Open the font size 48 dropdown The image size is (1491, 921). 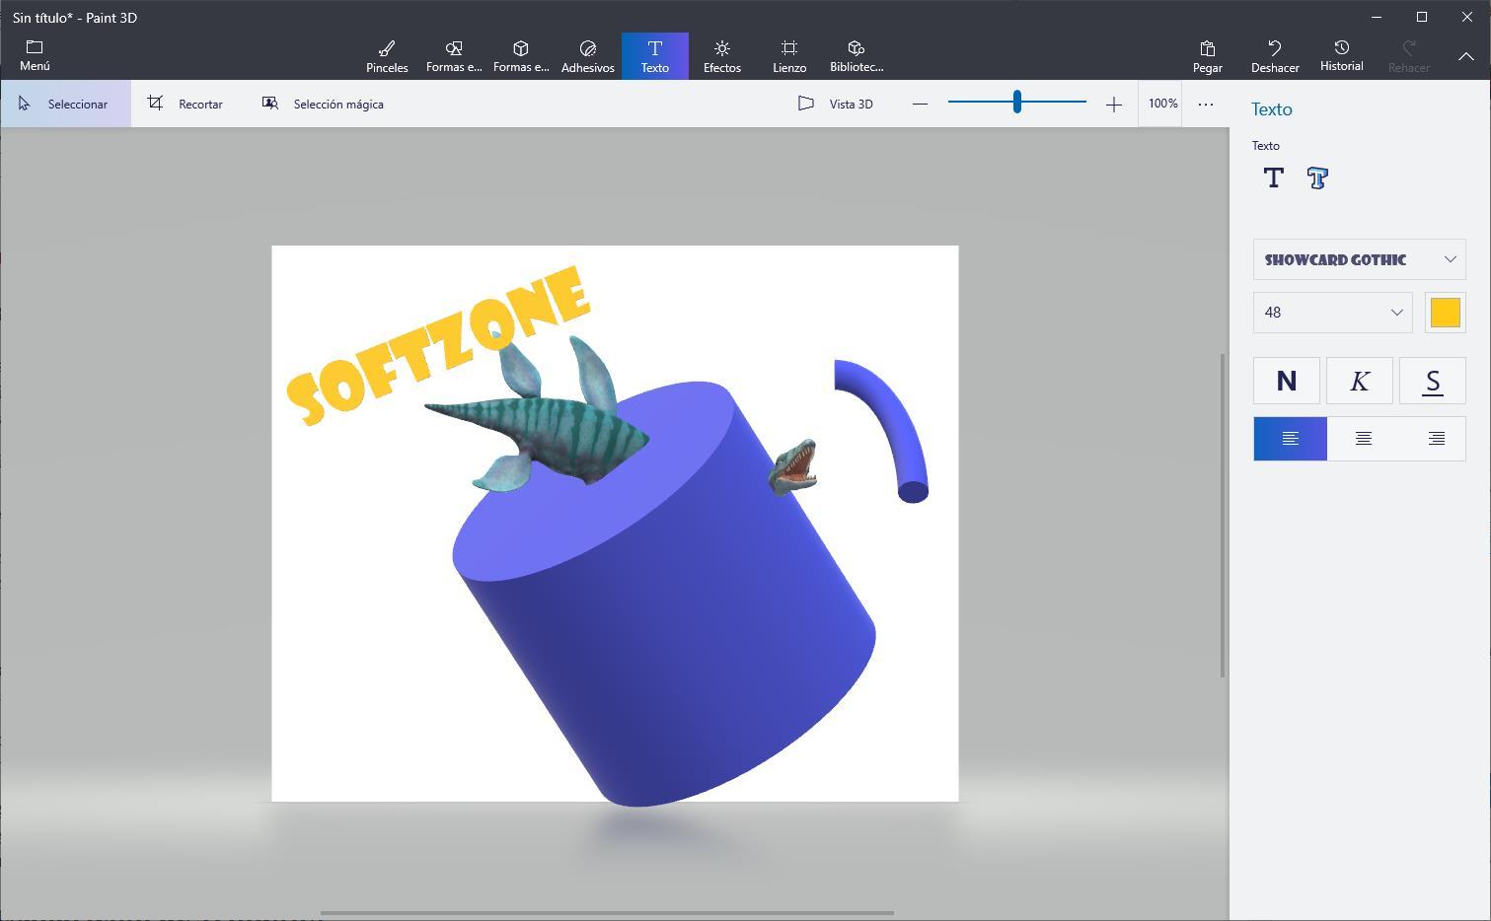click(1333, 313)
